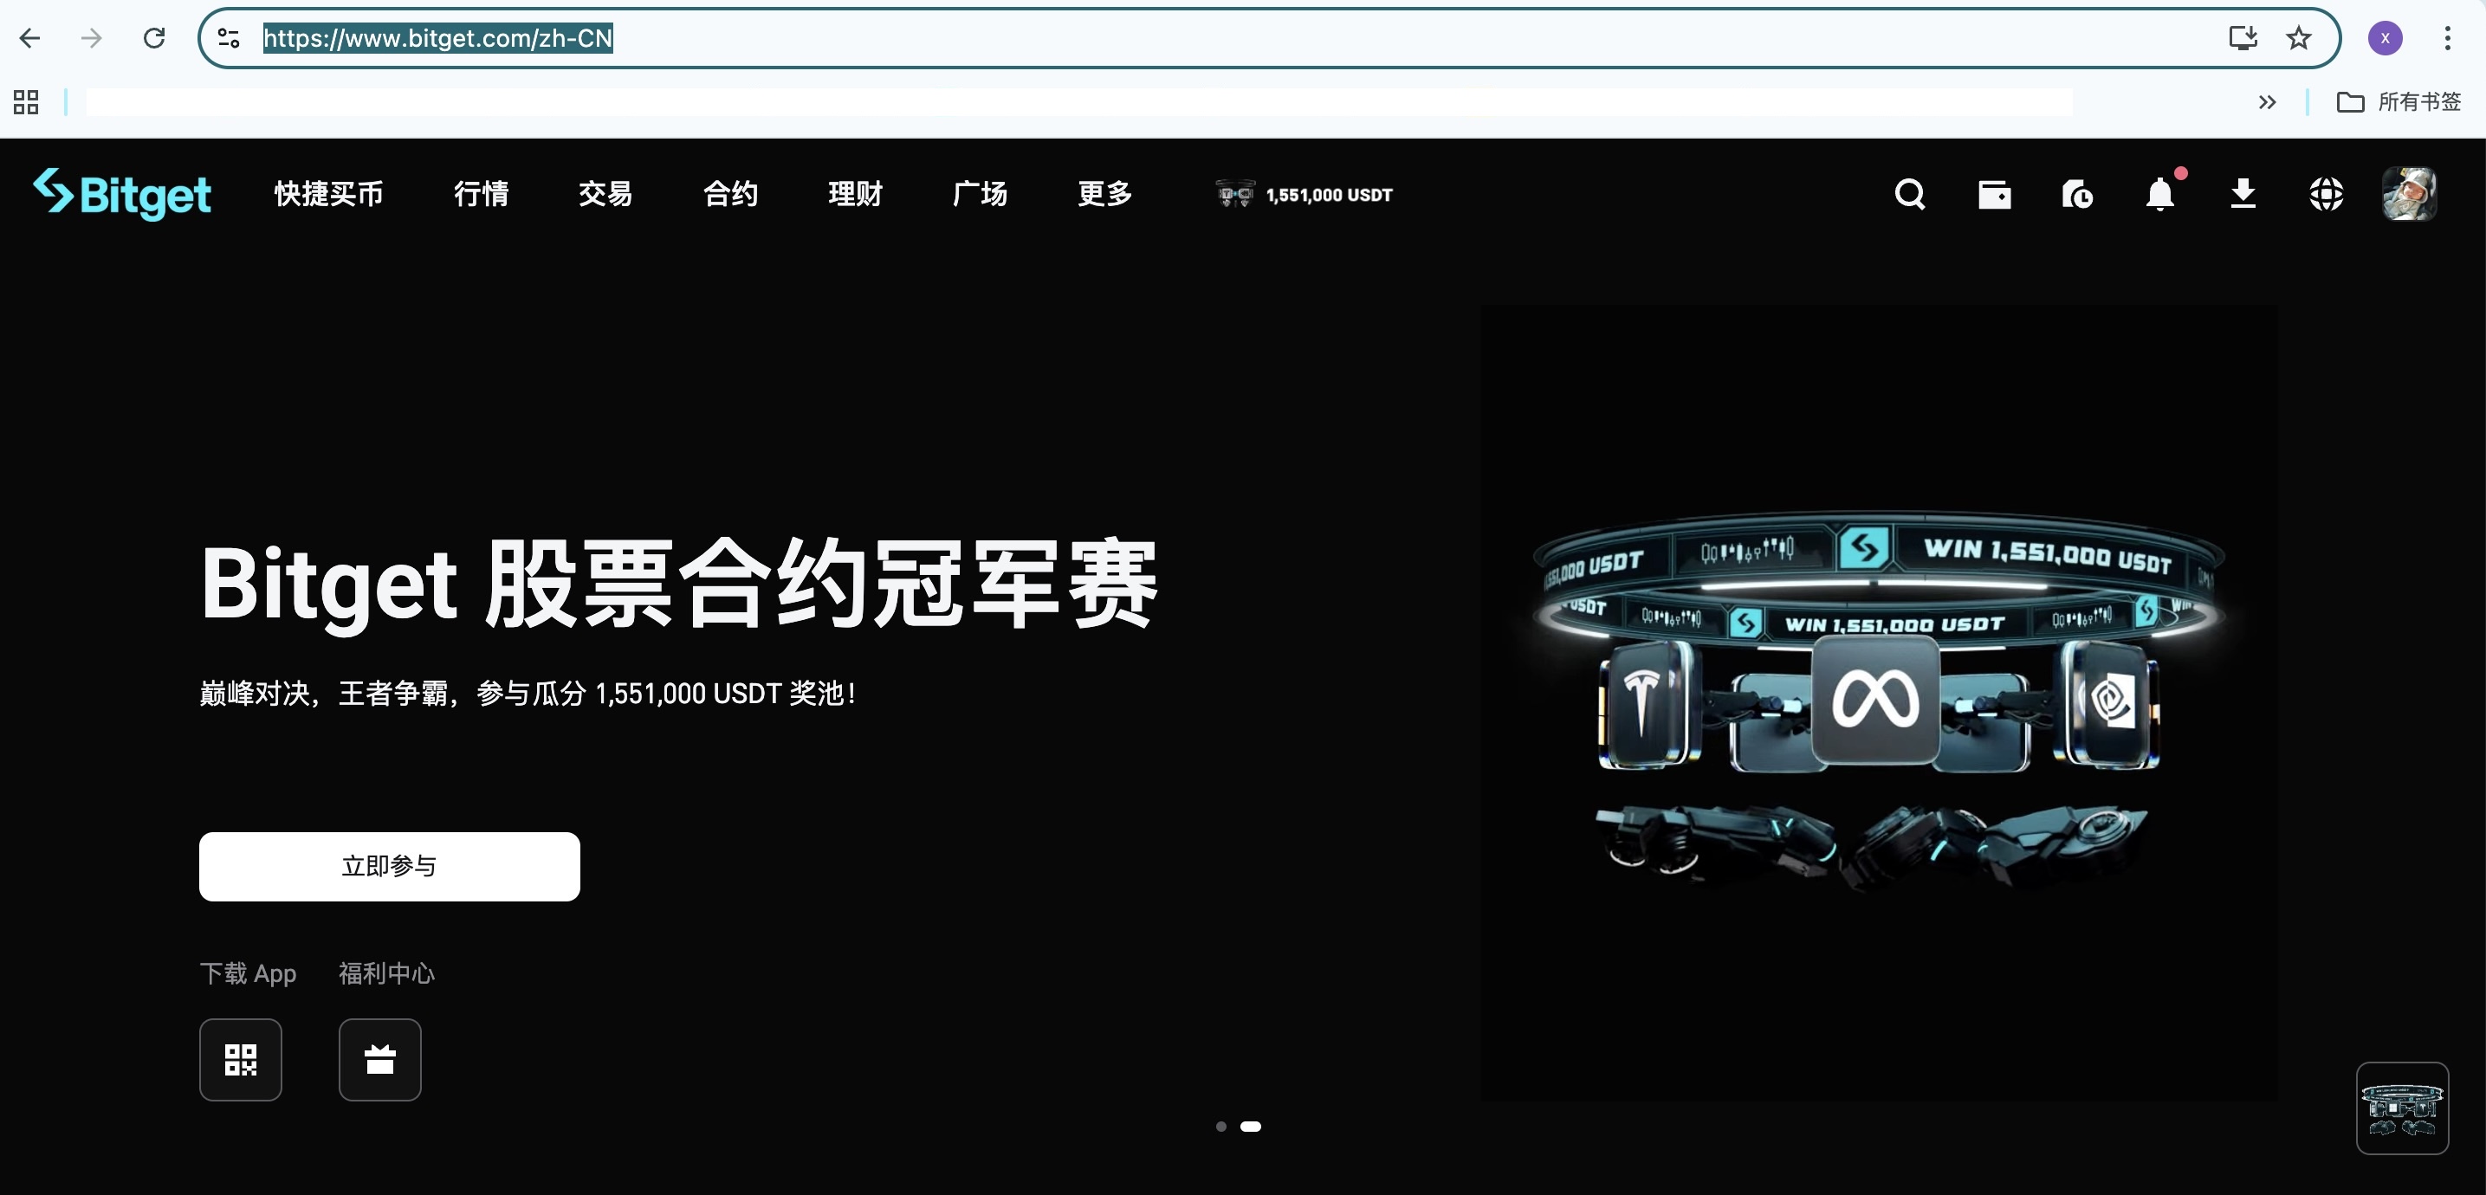Open the search magnifier icon
Image resolution: width=2486 pixels, height=1195 pixels.
point(1909,194)
